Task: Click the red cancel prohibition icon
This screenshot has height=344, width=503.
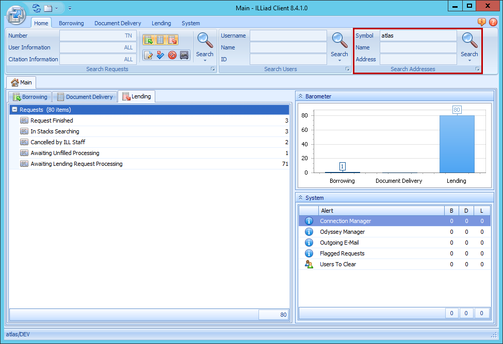Action: (x=172, y=55)
